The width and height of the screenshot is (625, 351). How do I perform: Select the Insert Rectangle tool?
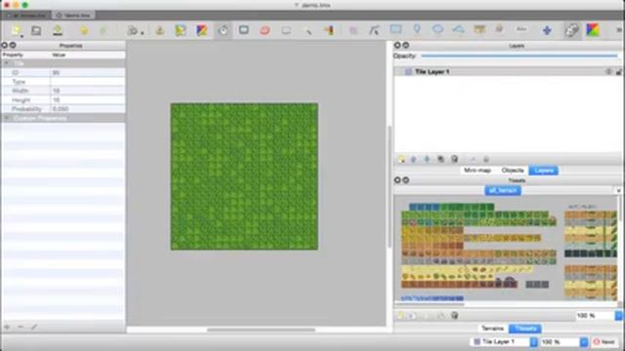point(396,29)
